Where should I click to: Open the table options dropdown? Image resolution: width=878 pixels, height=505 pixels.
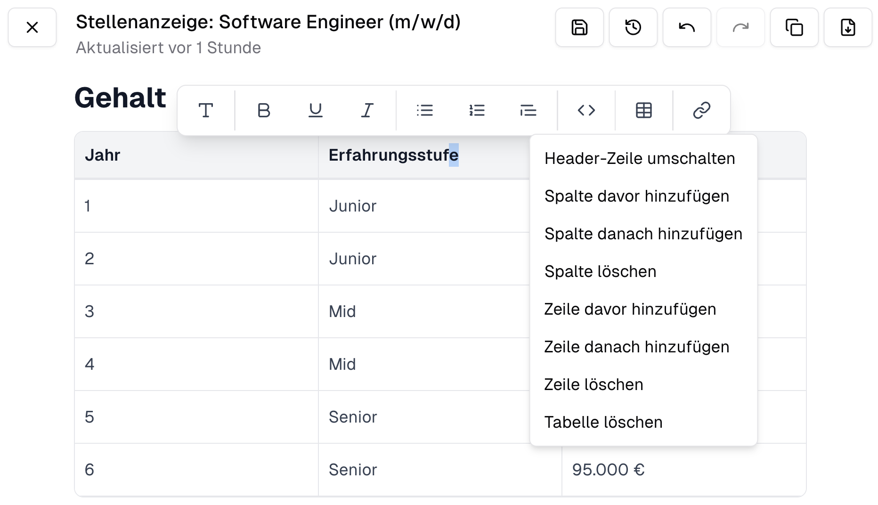(x=644, y=111)
